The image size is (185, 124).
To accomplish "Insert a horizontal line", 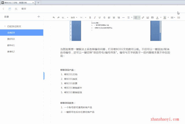I will [x=123, y=18].
